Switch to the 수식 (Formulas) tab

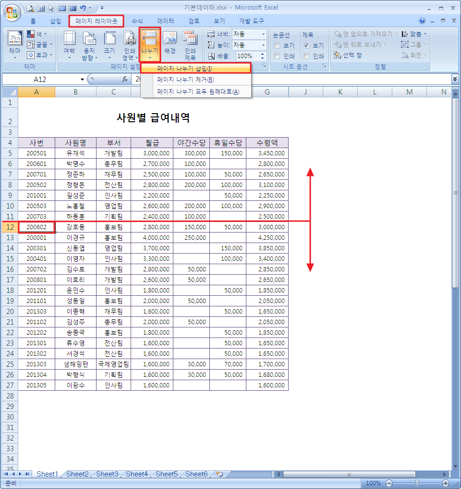pos(137,21)
